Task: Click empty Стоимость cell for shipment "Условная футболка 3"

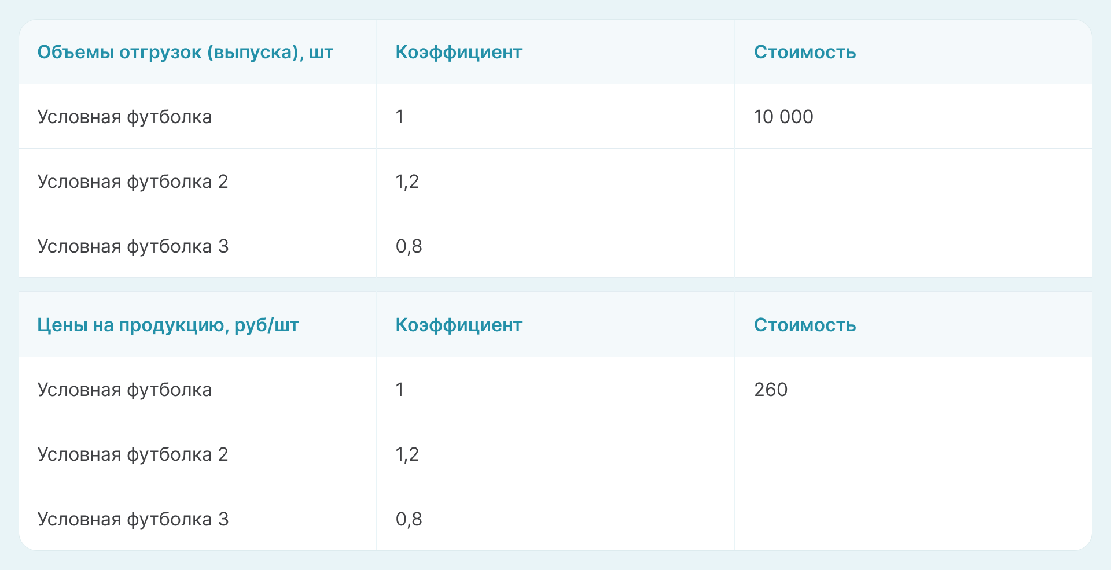Action: (x=913, y=246)
